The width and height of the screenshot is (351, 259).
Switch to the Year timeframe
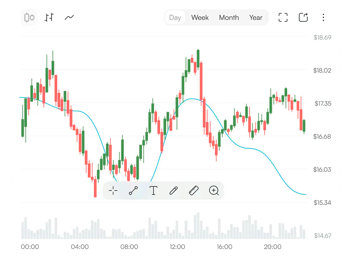(256, 17)
